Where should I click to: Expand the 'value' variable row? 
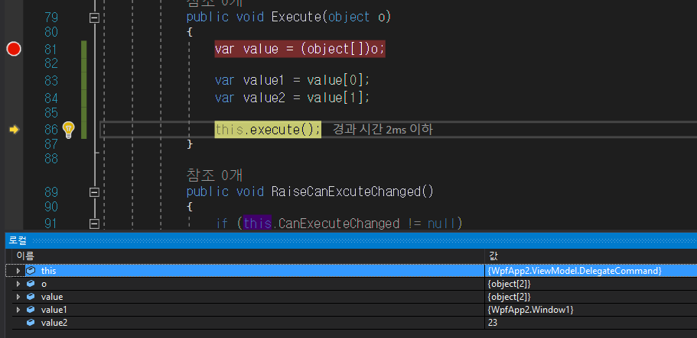coord(18,297)
